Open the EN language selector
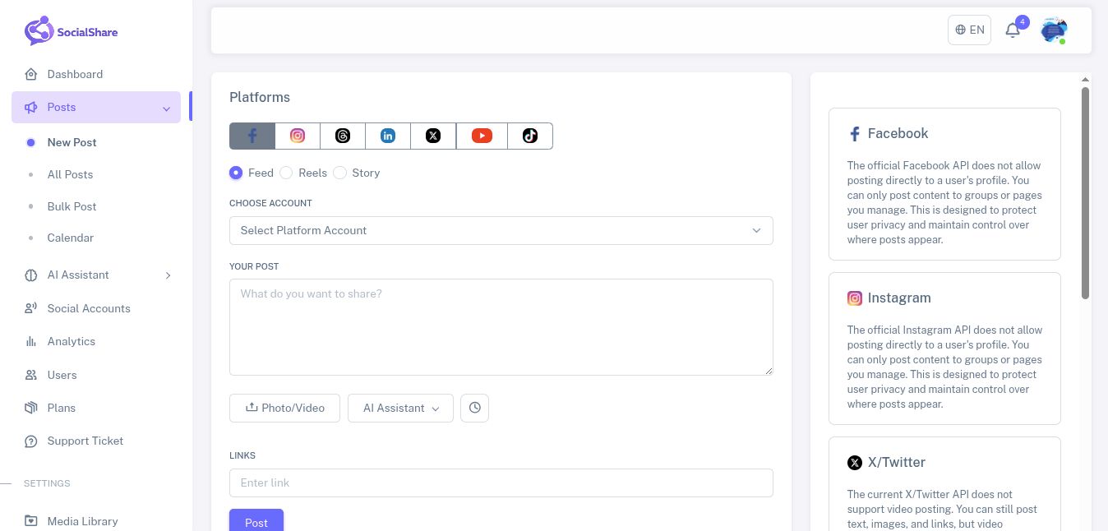Viewport: 1108px width, 531px height. tap(969, 30)
